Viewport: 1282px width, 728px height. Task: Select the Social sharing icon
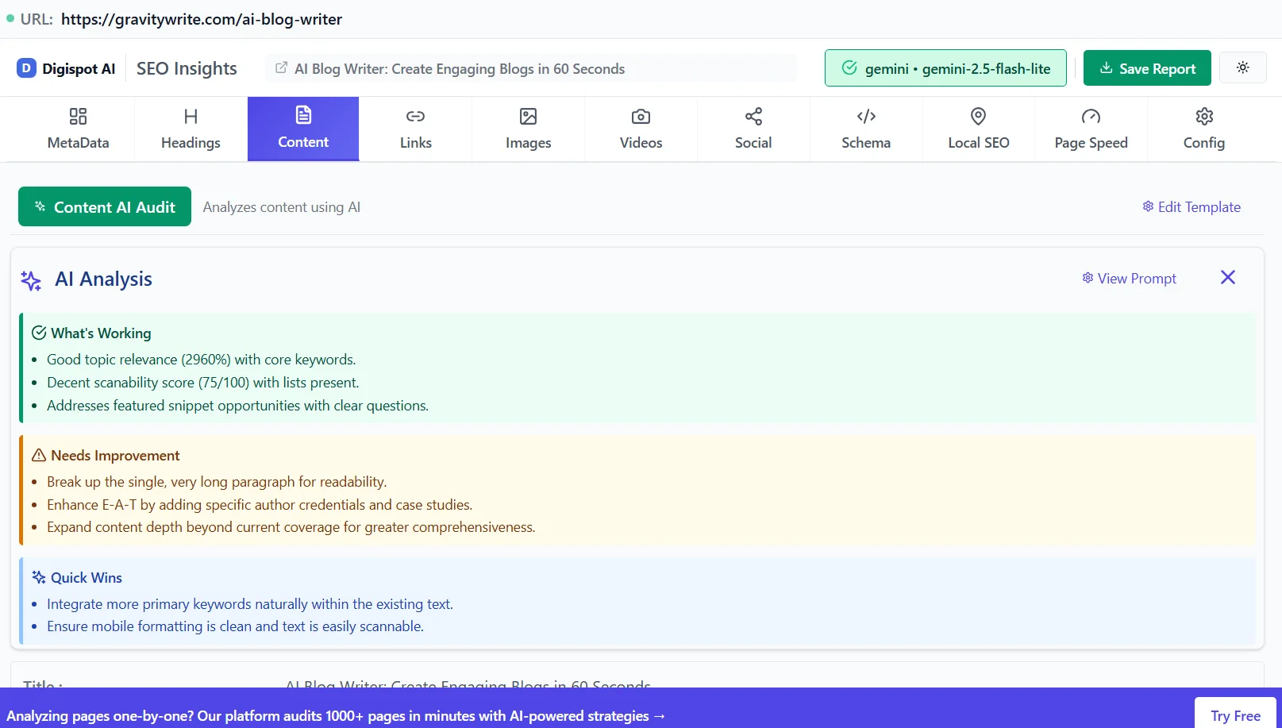753,129
